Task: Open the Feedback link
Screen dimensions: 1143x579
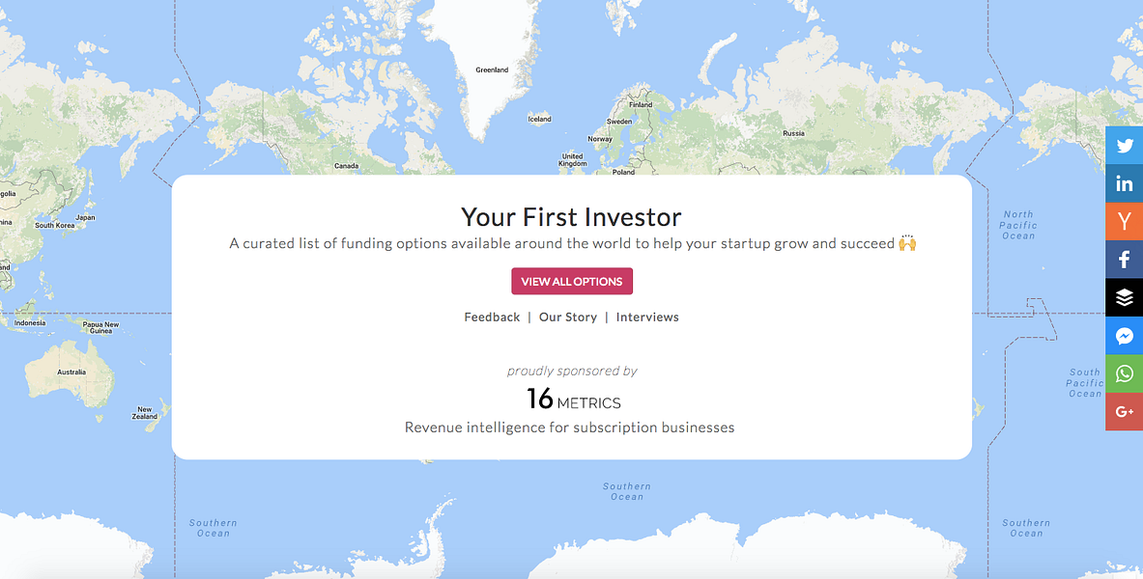Action: pos(492,317)
